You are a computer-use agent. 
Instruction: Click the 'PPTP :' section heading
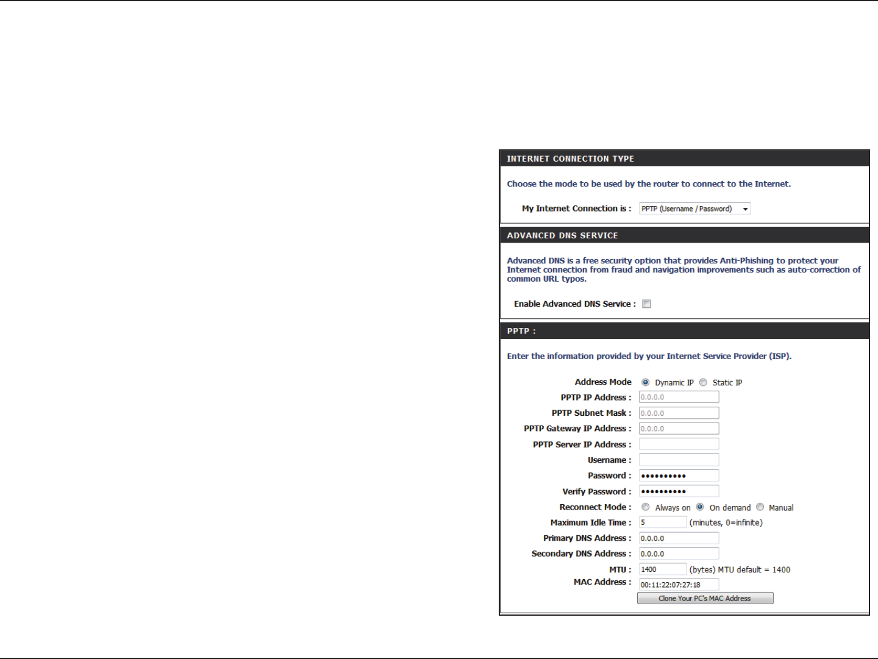[x=521, y=331]
